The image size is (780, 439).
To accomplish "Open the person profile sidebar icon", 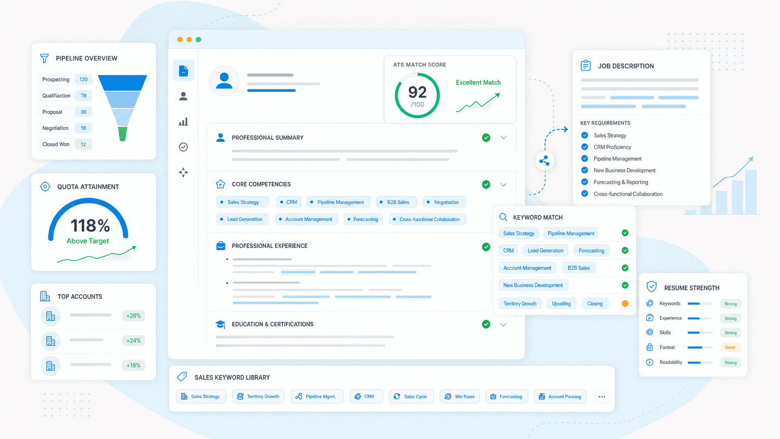I will pyautogui.click(x=183, y=96).
